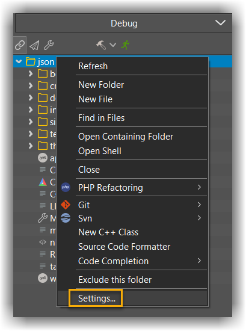This screenshot has height=331, width=246.
Task: Choose Refresh from the context menu
Action: click(132, 66)
